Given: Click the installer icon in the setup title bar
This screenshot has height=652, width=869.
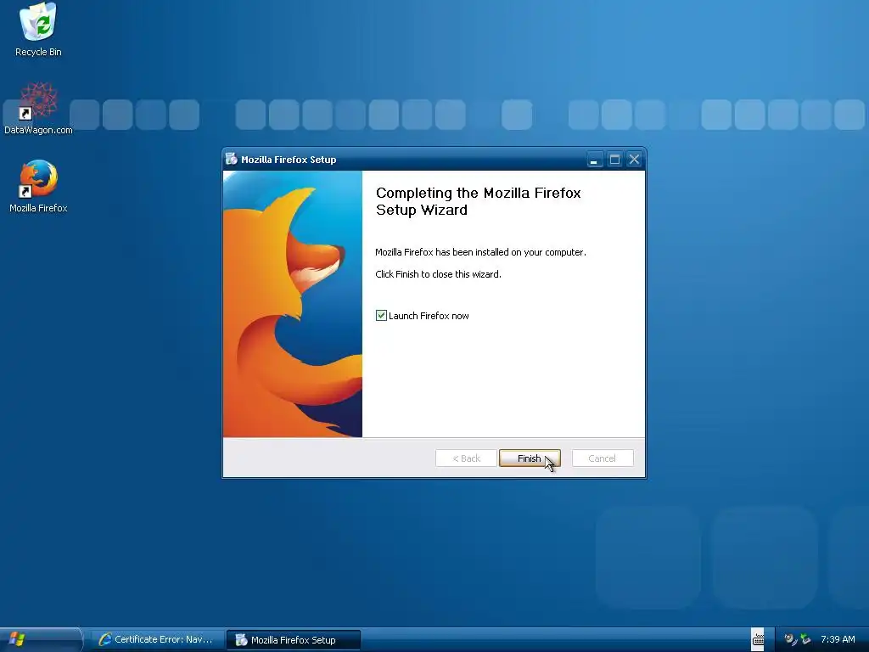Looking at the screenshot, I should coord(231,159).
